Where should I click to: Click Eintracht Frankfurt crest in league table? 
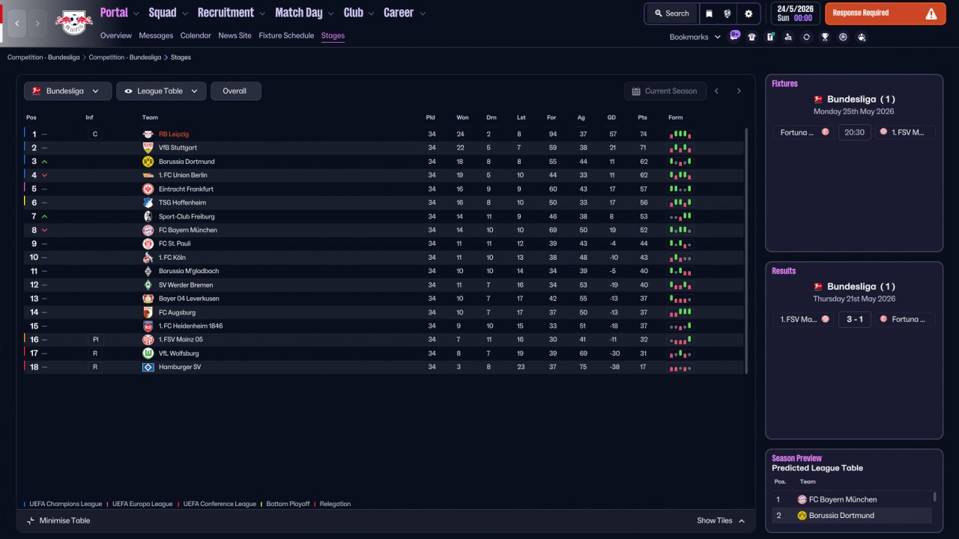click(148, 189)
